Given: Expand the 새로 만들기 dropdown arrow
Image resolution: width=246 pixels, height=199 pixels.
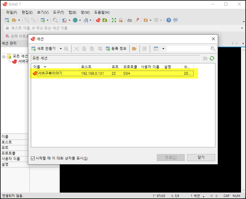Looking at the screenshot, I should (61, 49).
